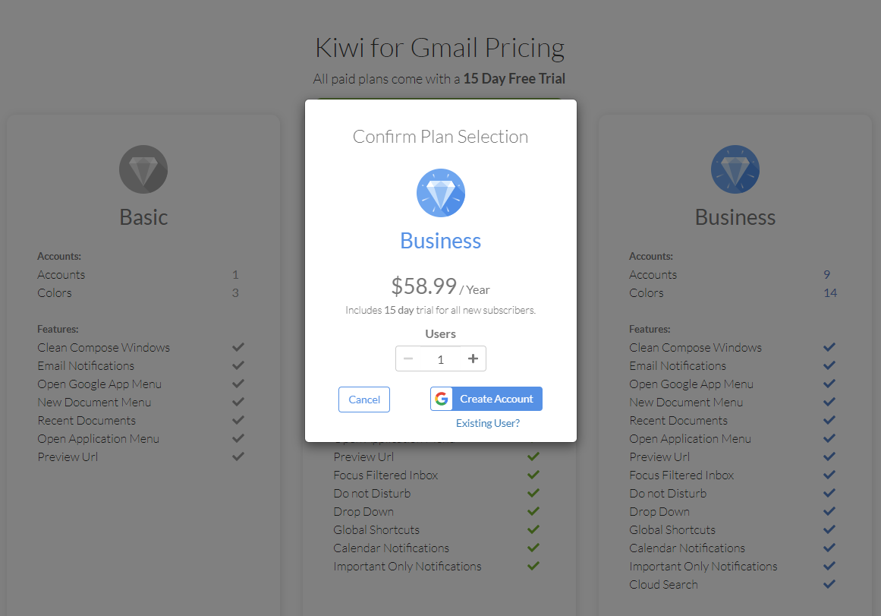Image resolution: width=881 pixels, height=616 pixels.
Task: Click the Business plan heading on right
Action: pyautogui.click(x=735, y=217)
